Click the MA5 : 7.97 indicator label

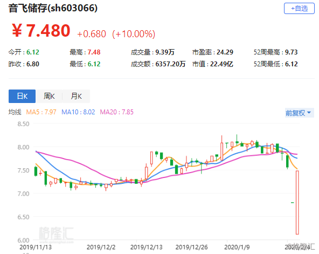[41, 112]
